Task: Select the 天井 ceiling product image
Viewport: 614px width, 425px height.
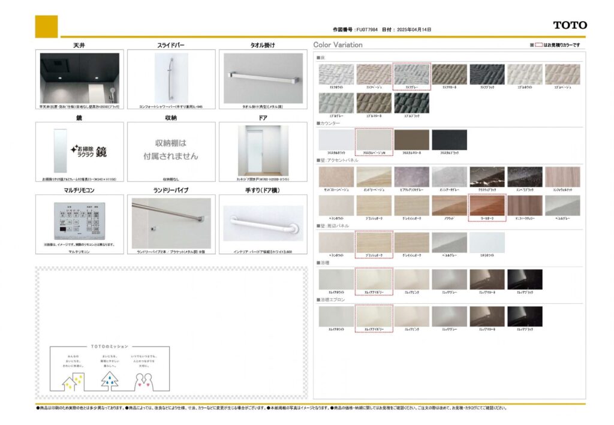Action: tap(80, 78)
